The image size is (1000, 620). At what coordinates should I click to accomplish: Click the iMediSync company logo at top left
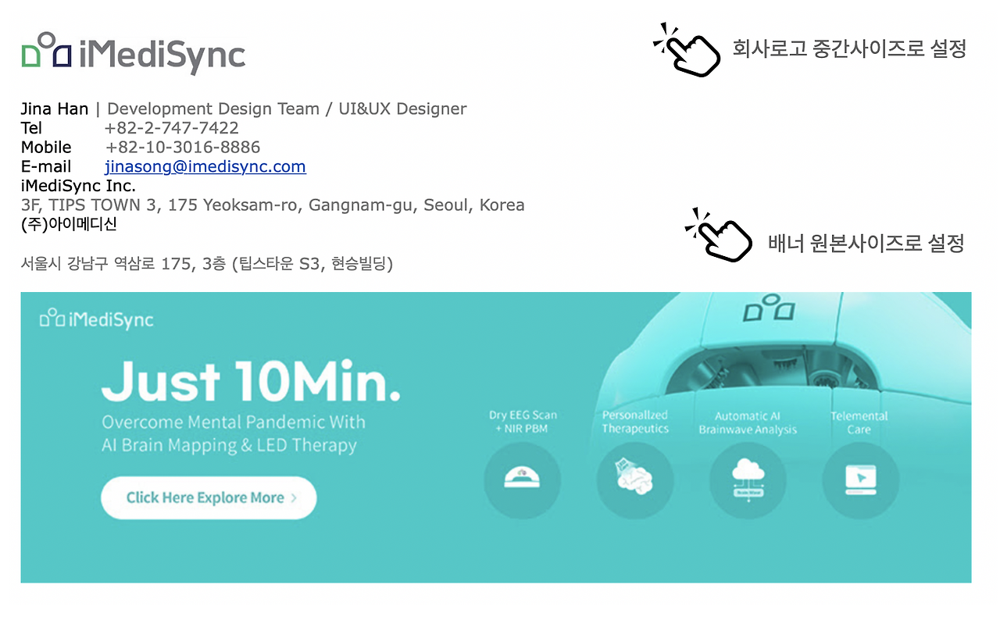coord(133,53)
